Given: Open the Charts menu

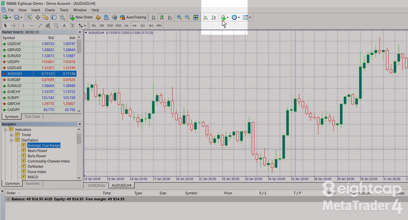Looking at the screenshot, I should click(x=50, y=10).
